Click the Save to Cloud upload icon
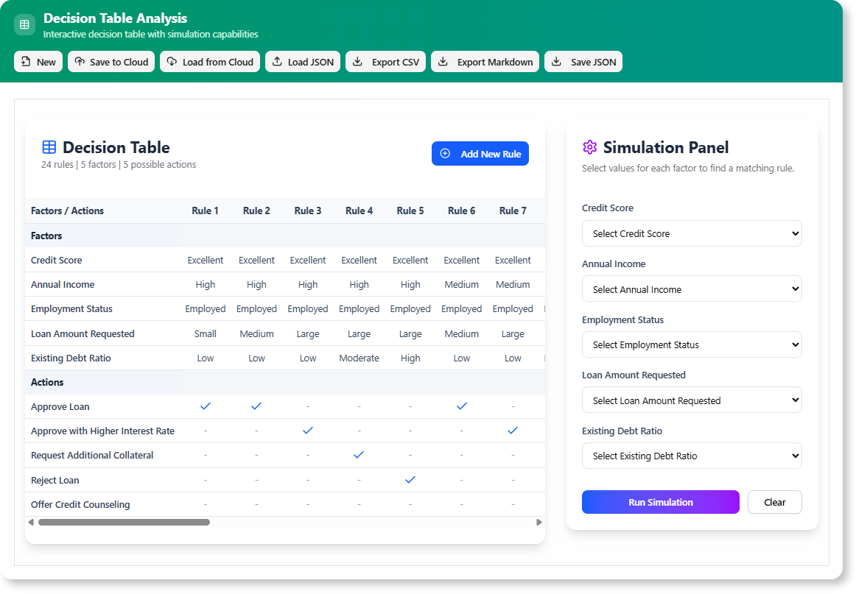The width and height of the screenshot is (856, 594). (x=80, y=62)
